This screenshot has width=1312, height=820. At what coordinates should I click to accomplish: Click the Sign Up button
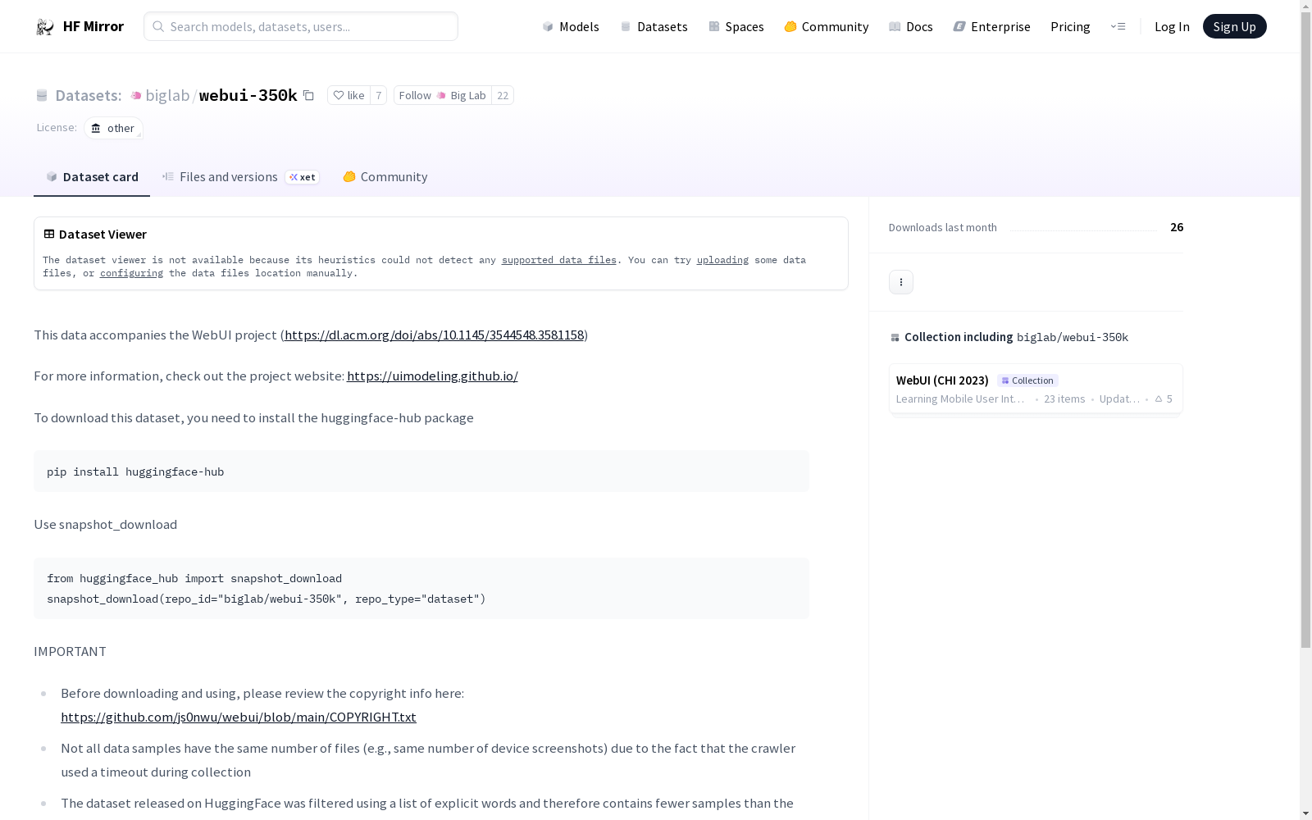point(1234,26)
